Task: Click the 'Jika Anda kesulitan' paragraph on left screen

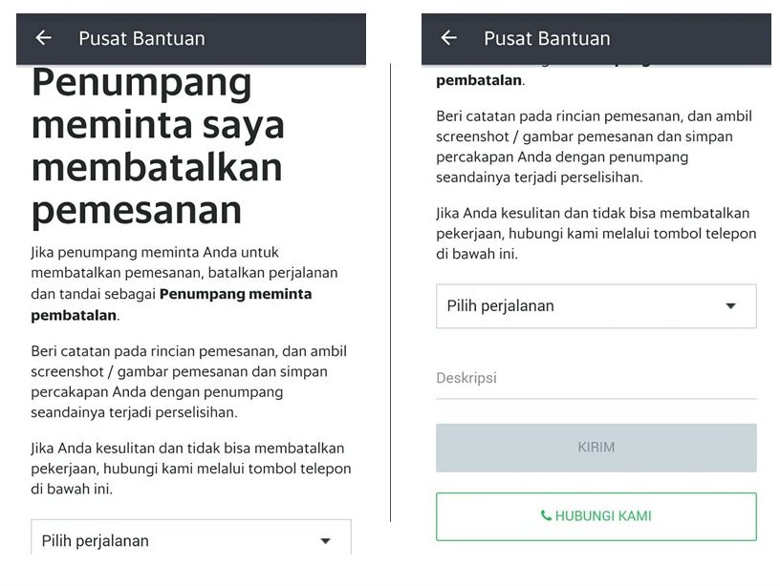Action: [x=191, y=469]
